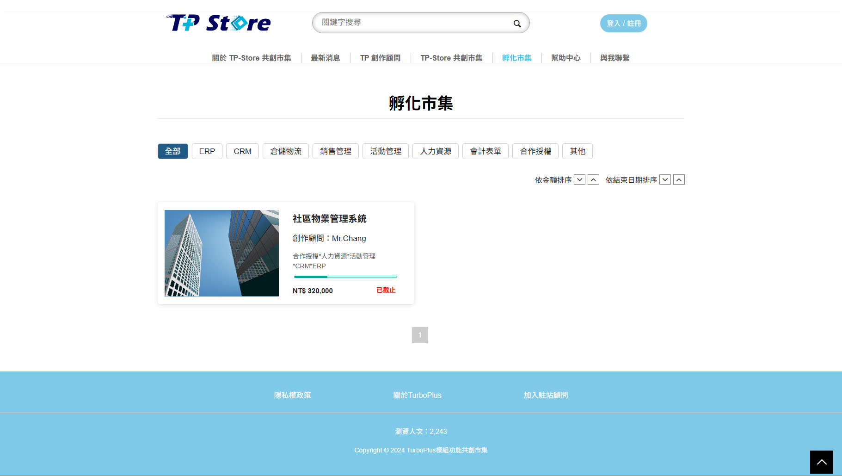Filter by 倉儲物流 category
This screenshot has width=842, height=476.
coord(286,151)
